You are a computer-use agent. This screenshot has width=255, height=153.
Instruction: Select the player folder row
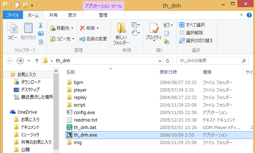[x=160, y=90]
